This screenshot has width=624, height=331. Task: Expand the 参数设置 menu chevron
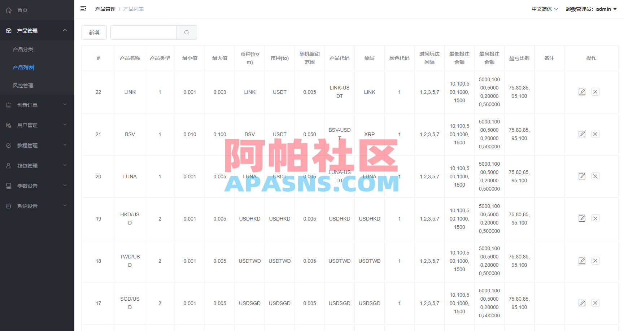click(x=65, y=186)
